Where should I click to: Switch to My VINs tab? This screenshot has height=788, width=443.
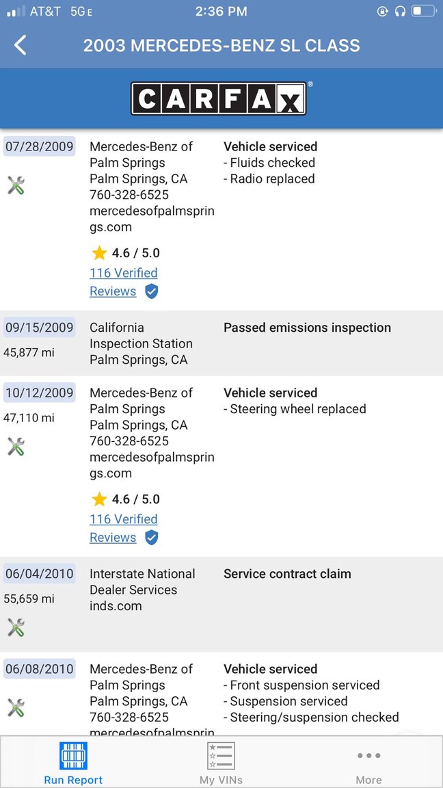221,763
